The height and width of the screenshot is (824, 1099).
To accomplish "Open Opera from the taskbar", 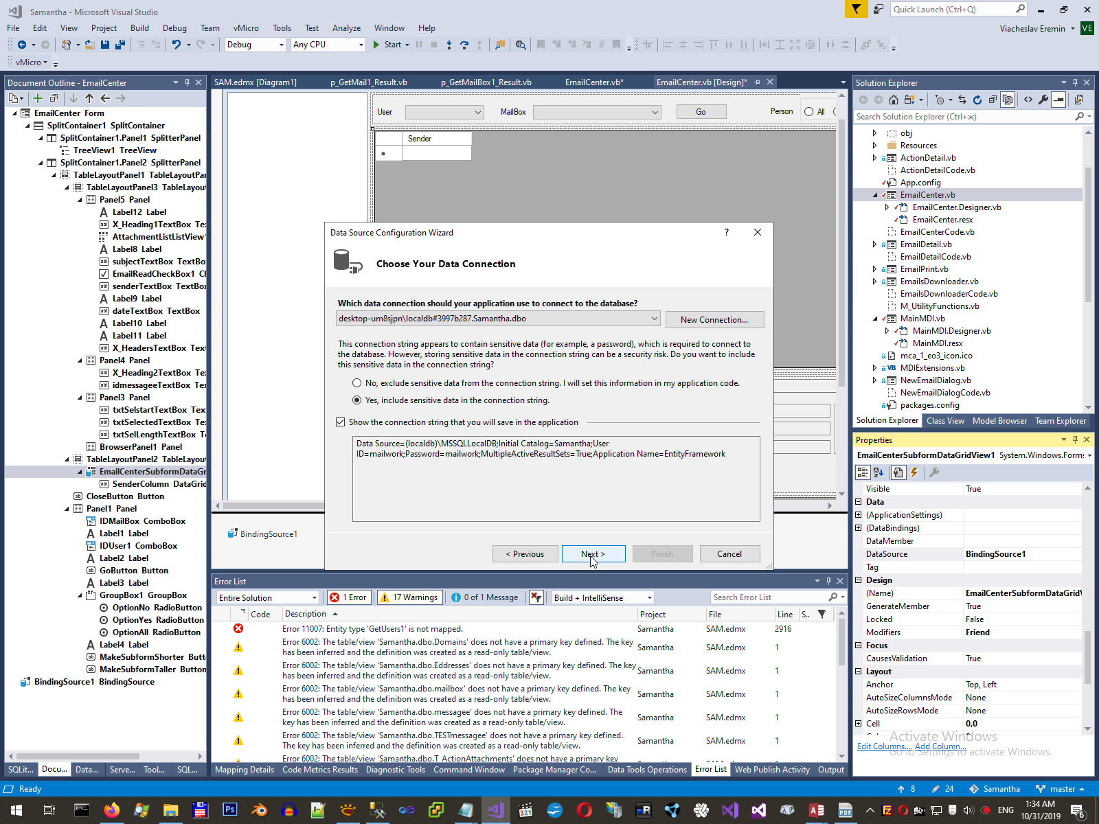I will click(x=585, y=810).
